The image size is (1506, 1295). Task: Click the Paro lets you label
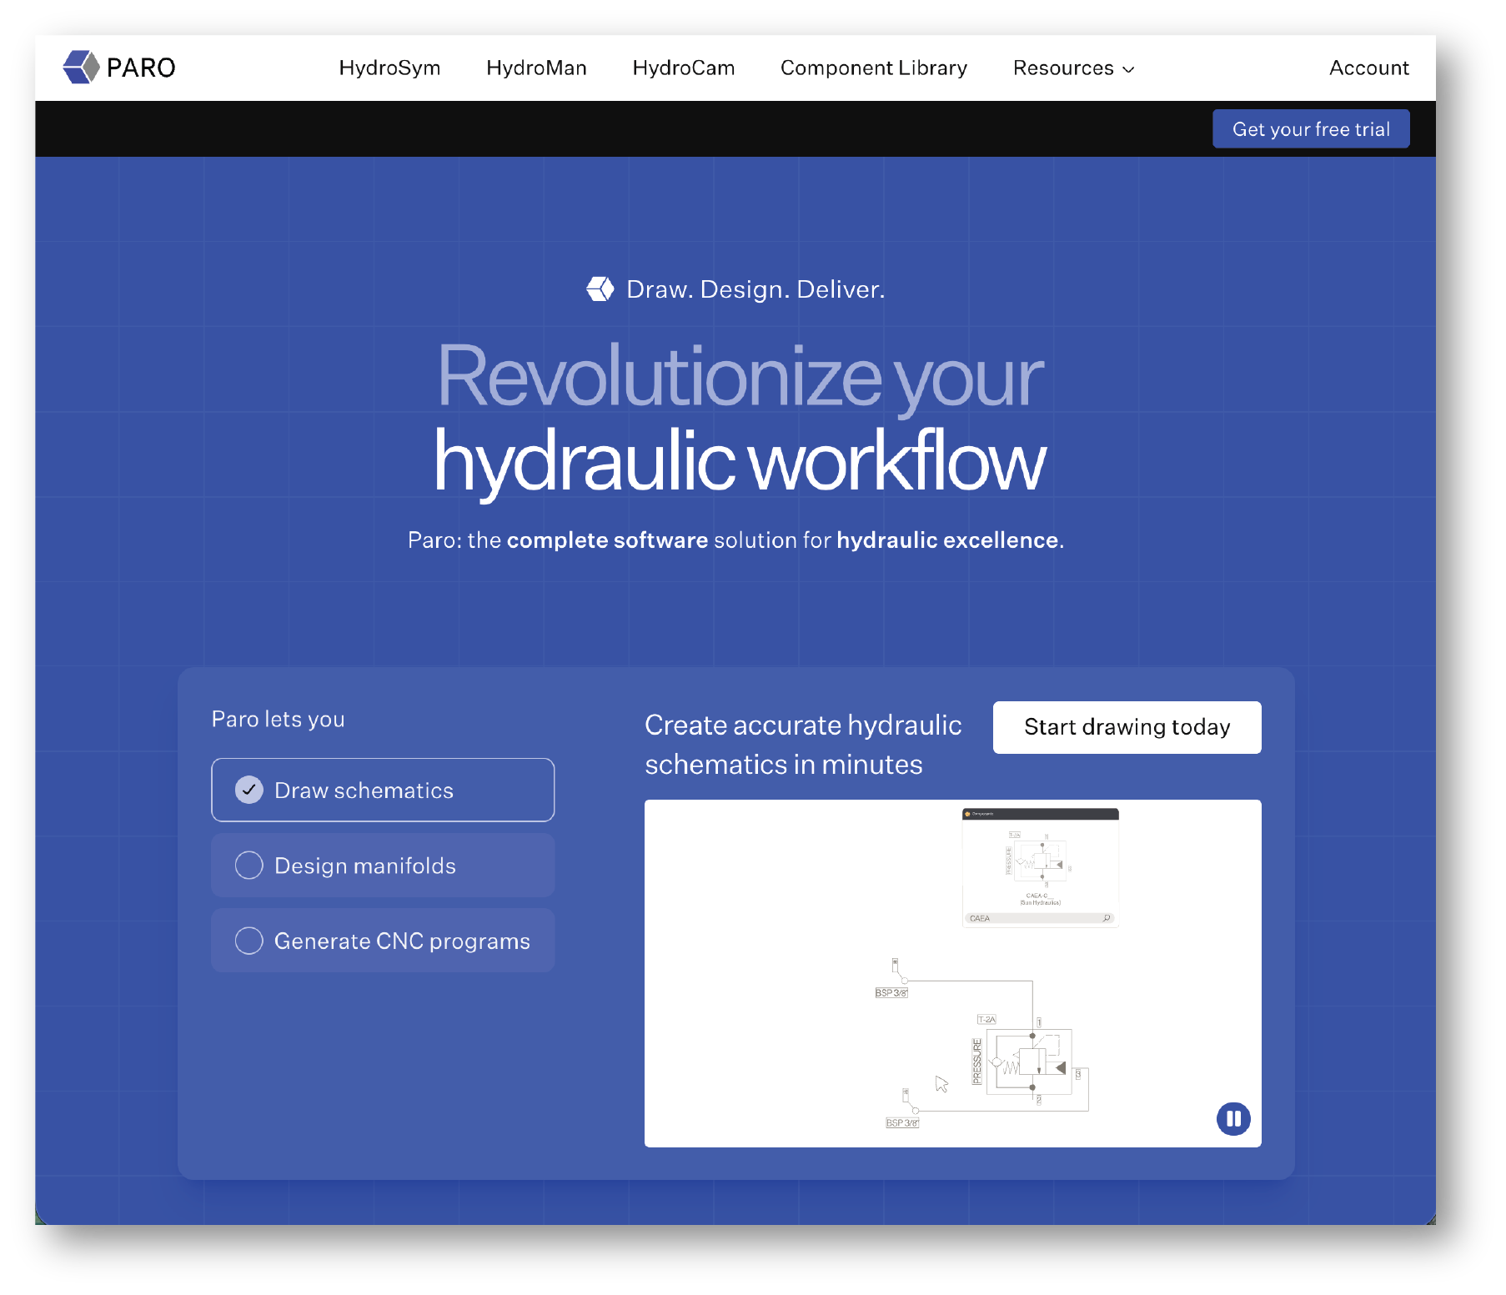[x=279, y=719]
